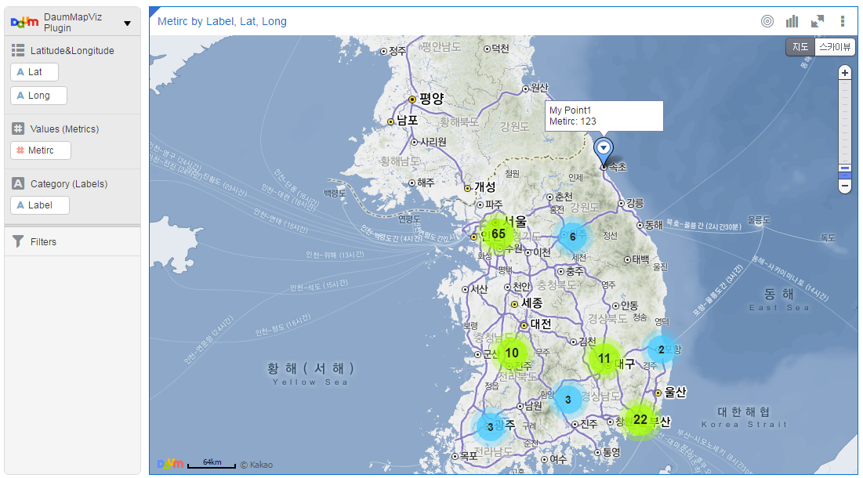Open the kebab menu in the chart header

(x=843, y=21)
